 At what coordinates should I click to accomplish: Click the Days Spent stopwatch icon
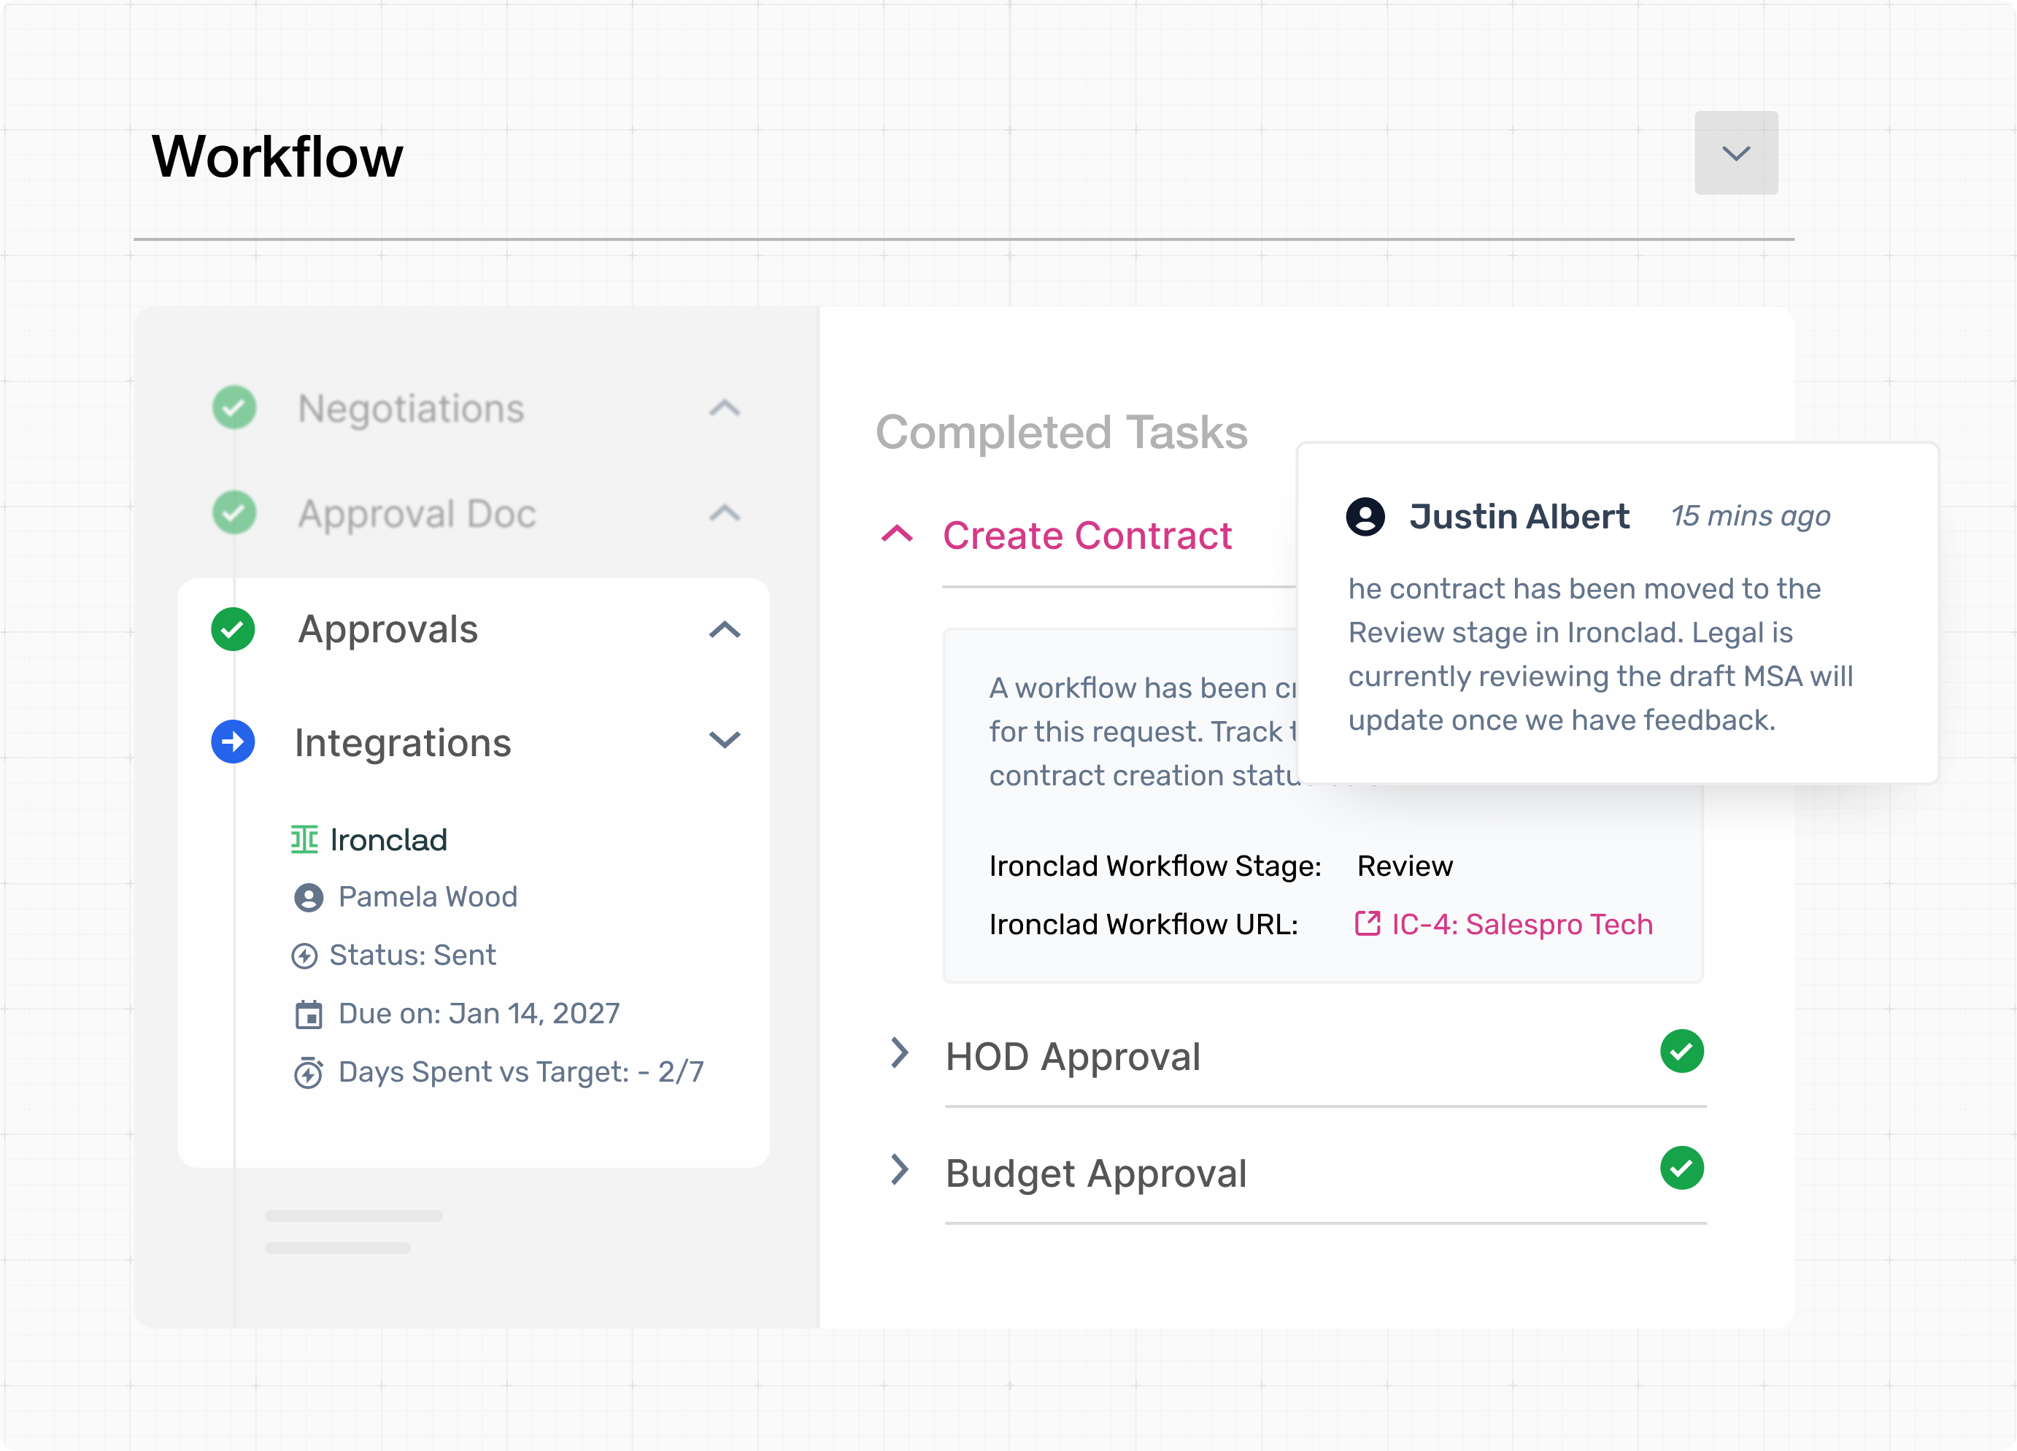click(309, 1073)
